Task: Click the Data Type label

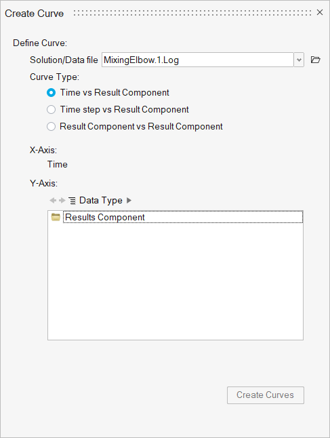Action: pyautogui.click(x=101, y=200)
